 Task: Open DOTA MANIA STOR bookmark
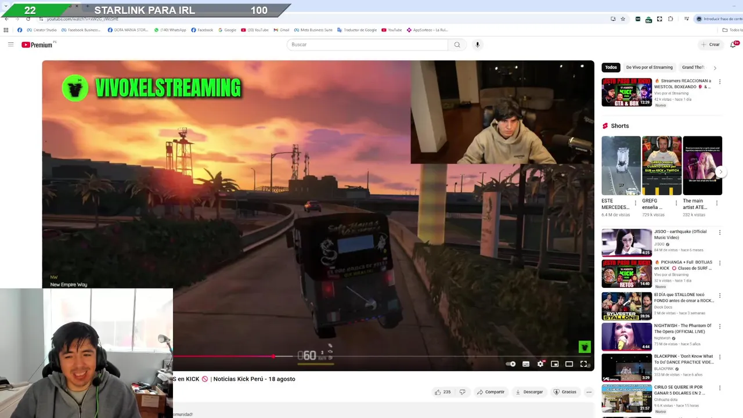point(128,30)
